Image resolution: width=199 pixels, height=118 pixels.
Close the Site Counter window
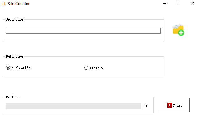tap(193, 4)
